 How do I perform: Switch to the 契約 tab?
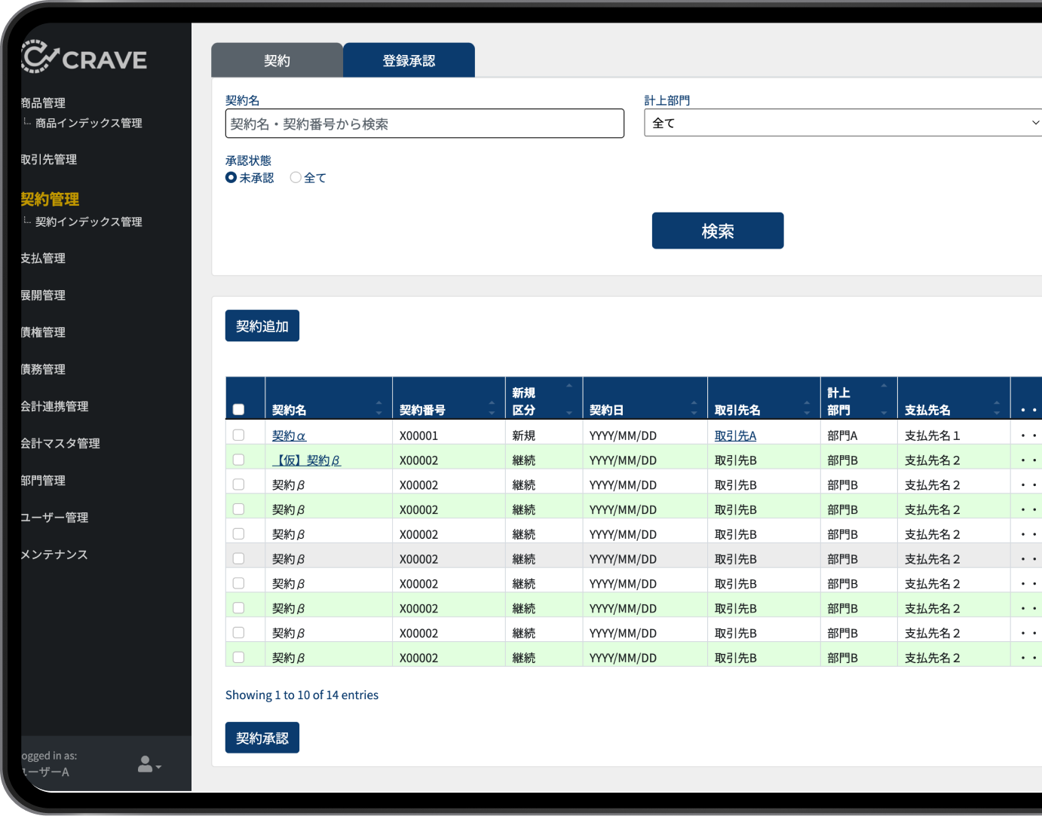pos(277,60)
